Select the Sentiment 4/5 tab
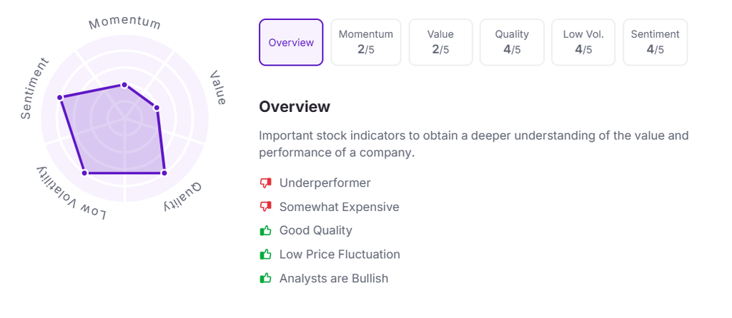The height and width of the screenshot is (318, 732). [655, 43]
